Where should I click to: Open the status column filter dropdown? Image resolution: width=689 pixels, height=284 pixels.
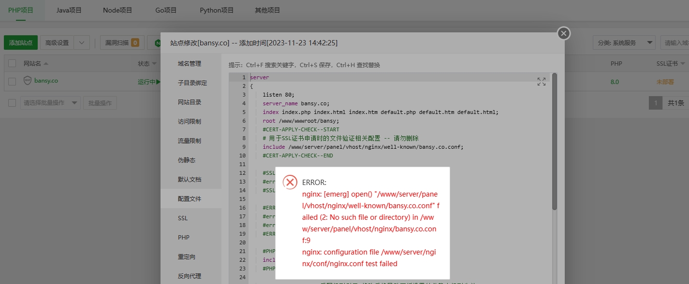(154, 64)
